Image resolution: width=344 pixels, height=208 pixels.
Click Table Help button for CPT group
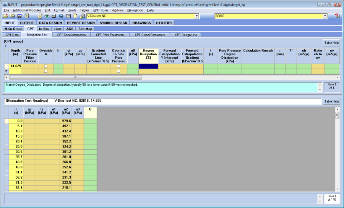(x=331, y=43)
